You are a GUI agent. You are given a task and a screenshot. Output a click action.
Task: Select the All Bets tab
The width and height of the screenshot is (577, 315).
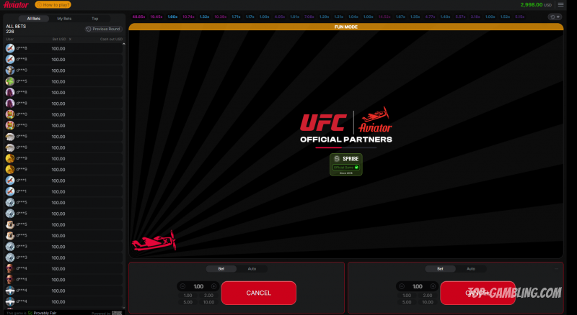point(33,18)
